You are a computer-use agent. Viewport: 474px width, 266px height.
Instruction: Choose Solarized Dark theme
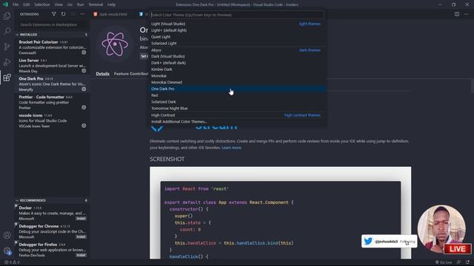click(237, 102)
